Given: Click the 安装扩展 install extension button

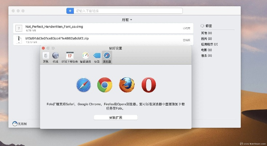Looking at the screenshot, I should pyautogui.click(x=115, y=117).
